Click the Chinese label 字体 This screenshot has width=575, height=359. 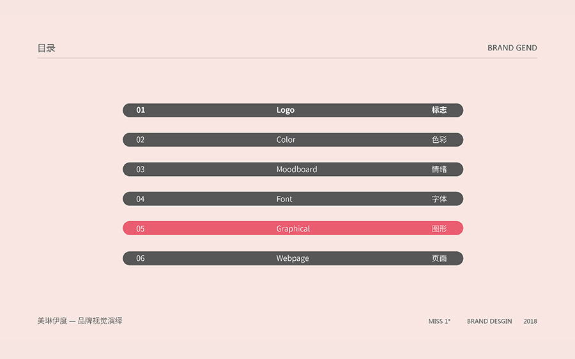click(439, 199)
